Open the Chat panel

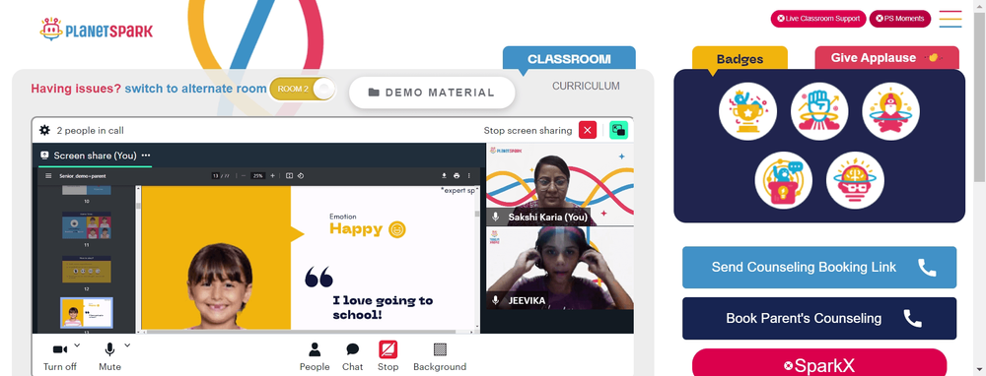tap(353, 356)
